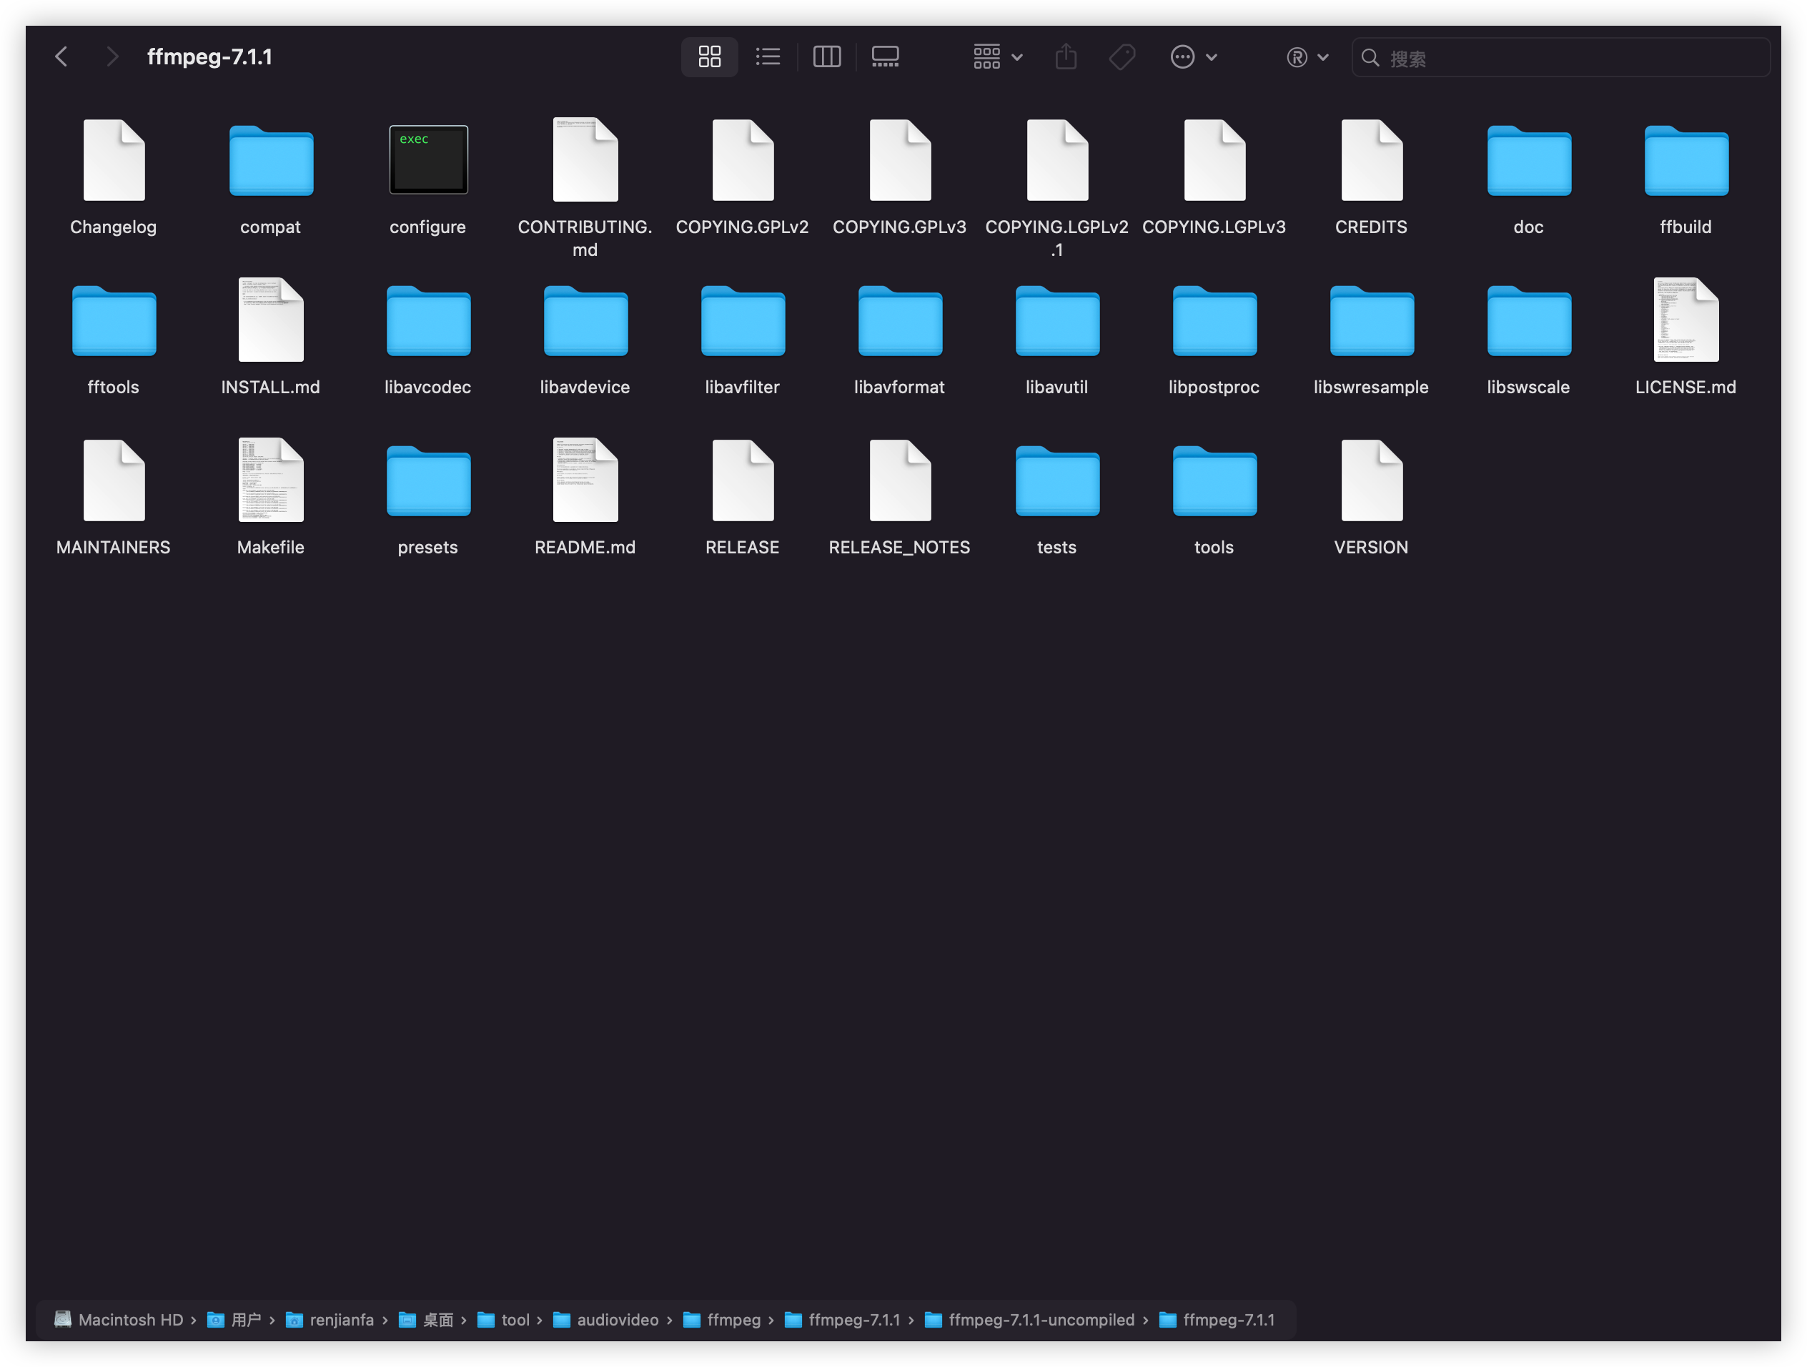Image resolution: width=1807 pixels, height=1367 pixels.
Task: Open the configure executable script
Action: [428, 159]
